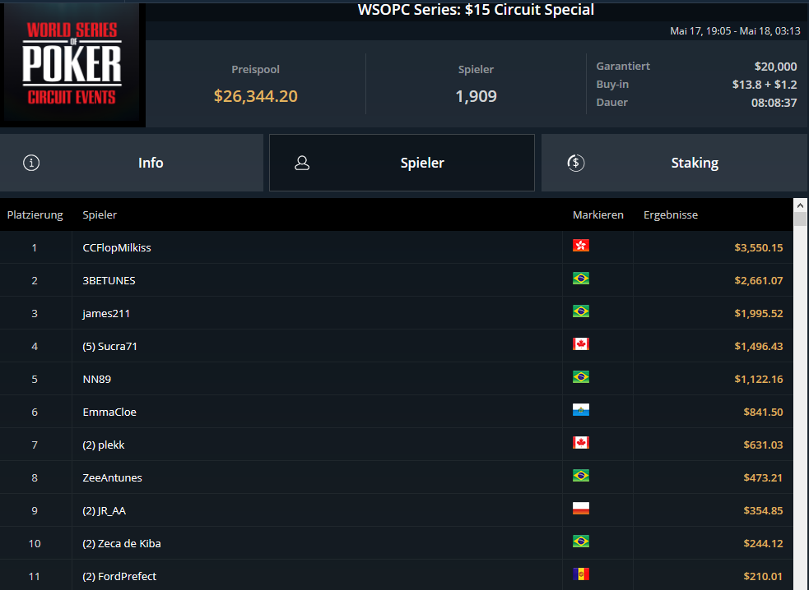This screenshot has width=809, height=590.
Task: Select player 3BETUNES
Action: tap(109, 280)
